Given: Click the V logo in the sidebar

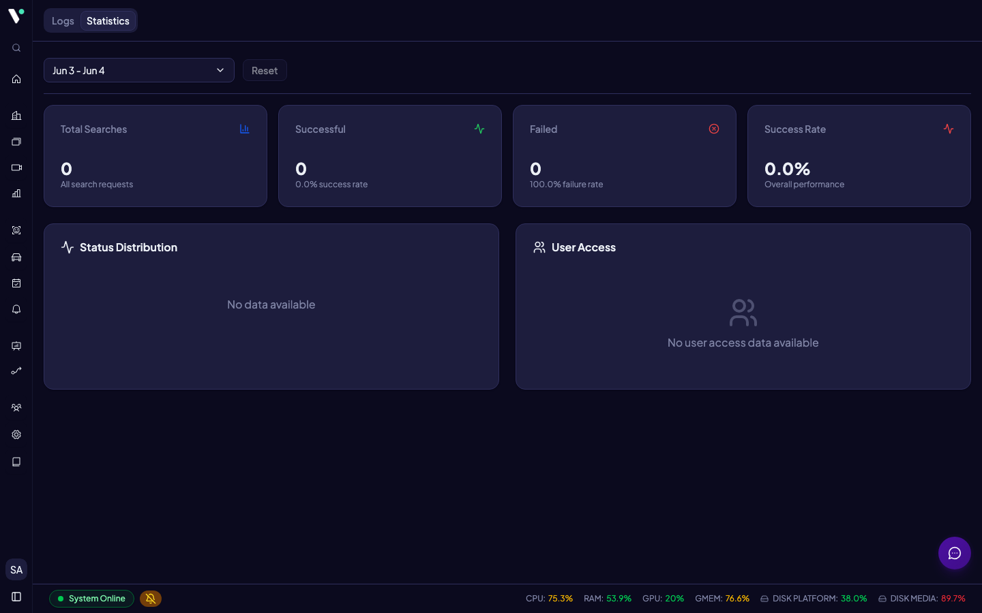Looking at the screenshot, I should 16,16.
